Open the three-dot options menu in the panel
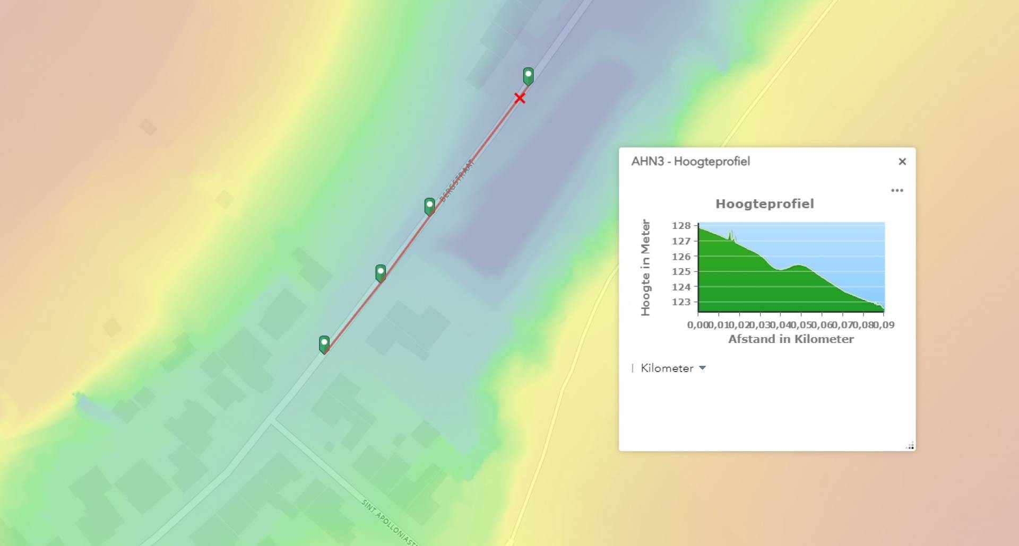The image size is (1019, 546). pos(897,190)
